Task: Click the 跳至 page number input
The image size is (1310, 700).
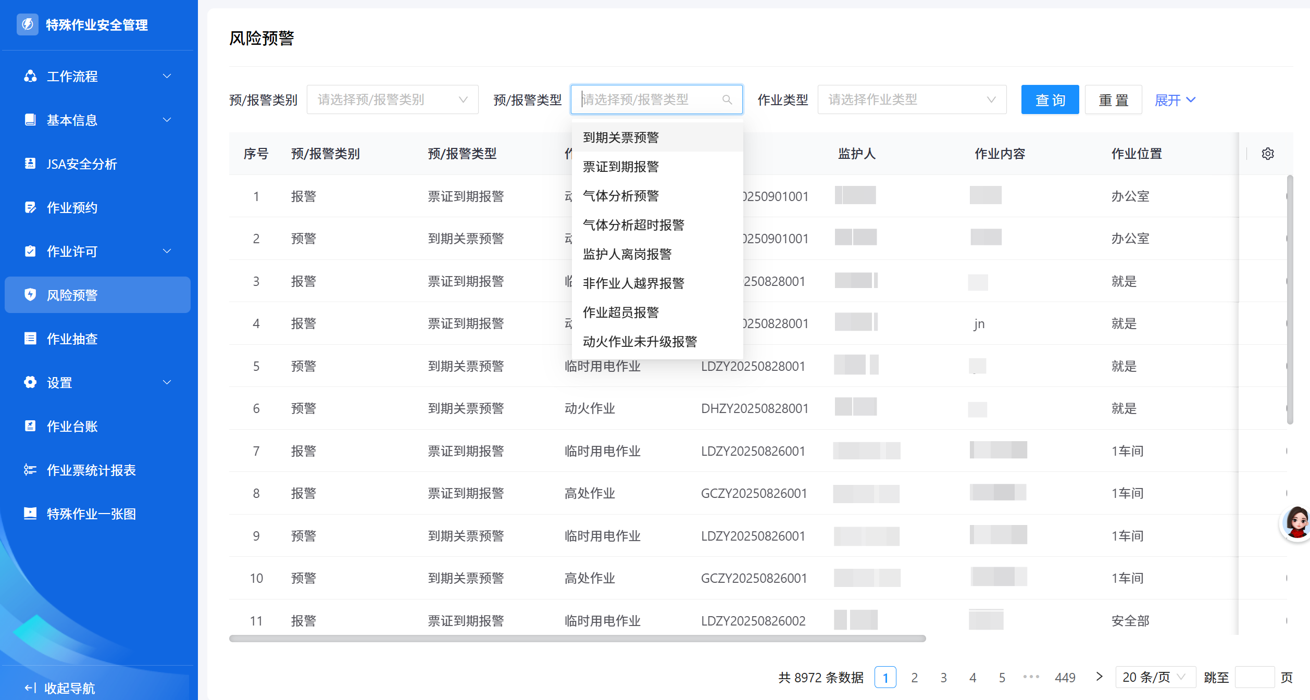Action: (1254, 677)
